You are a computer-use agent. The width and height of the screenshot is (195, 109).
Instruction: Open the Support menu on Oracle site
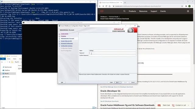pyautogui.click(x=154, y=11)
